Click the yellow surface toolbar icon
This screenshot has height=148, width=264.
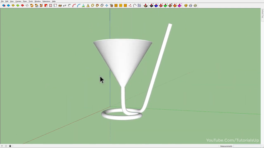(13, 6)
